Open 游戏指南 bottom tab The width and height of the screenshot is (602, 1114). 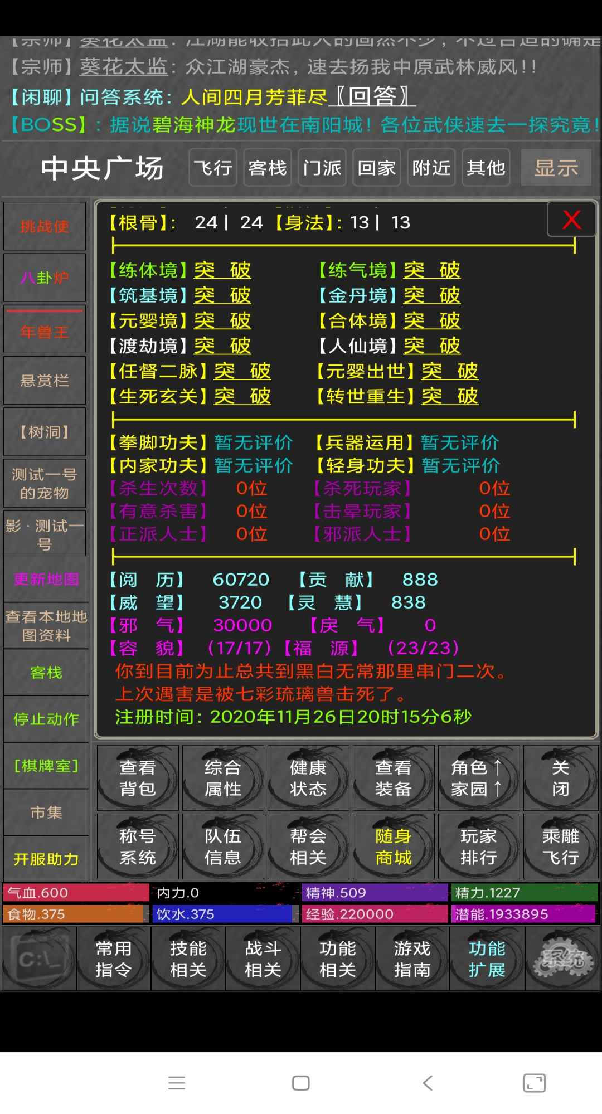click(x=412, y=959)
